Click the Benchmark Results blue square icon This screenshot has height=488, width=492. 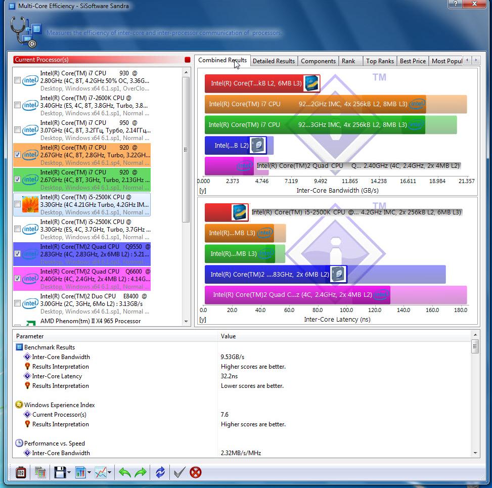[x=19, y=347]
